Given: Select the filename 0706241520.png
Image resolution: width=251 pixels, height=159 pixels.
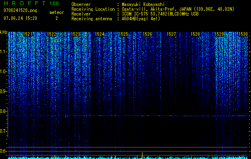Looking at the screenshot, I should click(x=20, y=10).
